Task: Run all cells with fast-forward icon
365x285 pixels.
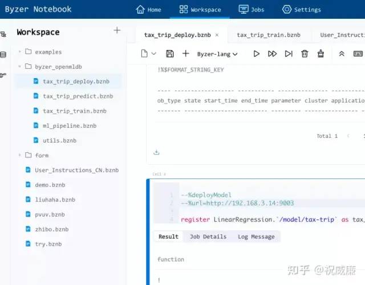Action: (x=272, y=54)
